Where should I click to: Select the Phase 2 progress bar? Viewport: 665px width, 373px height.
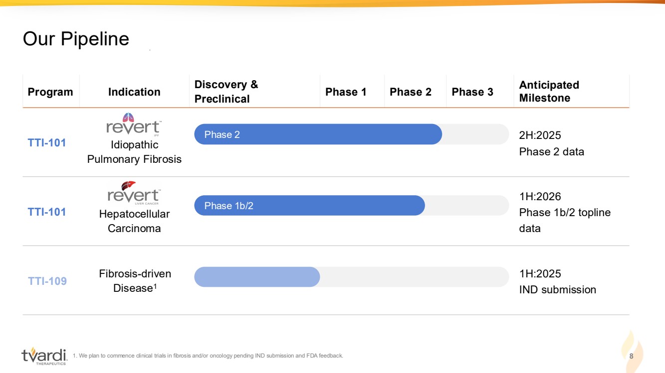tap(318, 134)
